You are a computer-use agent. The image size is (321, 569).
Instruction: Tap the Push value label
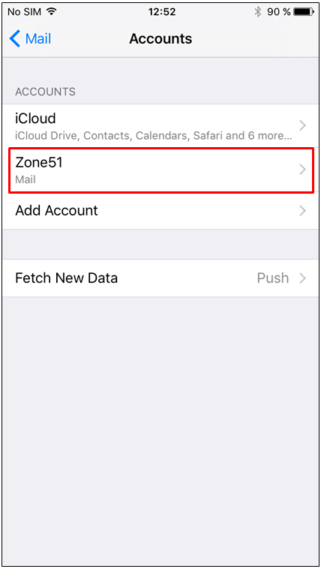(273, 278)
